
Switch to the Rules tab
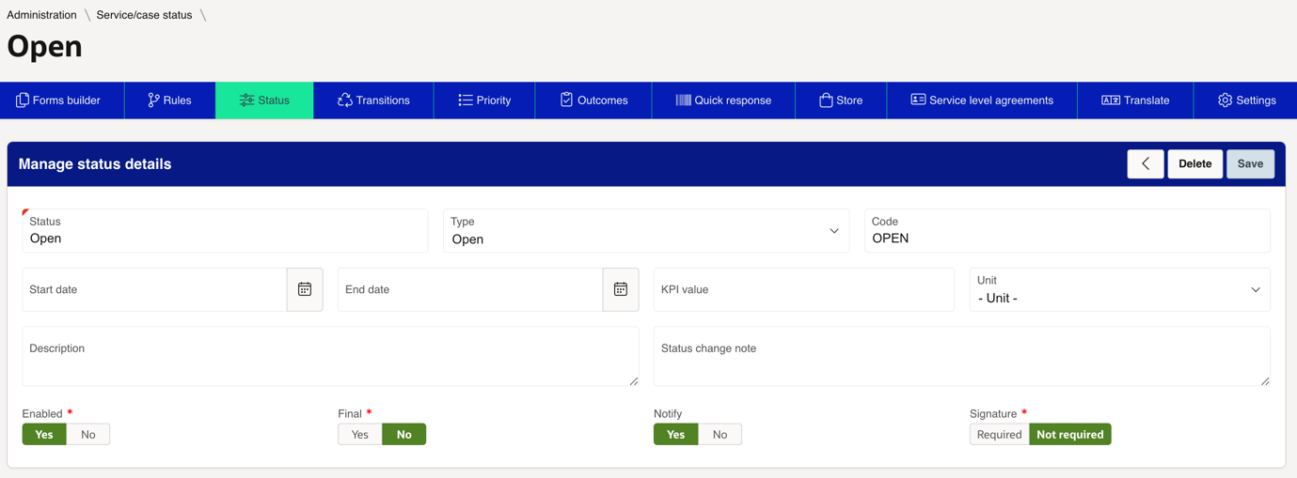point(170,100)
